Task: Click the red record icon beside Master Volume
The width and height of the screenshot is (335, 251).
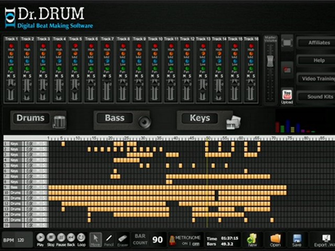Action: 287,70
